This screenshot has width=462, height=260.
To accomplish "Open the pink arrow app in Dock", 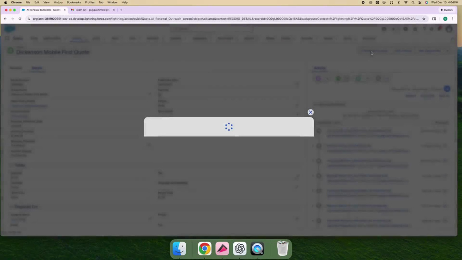I will pyautogui.click(x=222, y=249).
